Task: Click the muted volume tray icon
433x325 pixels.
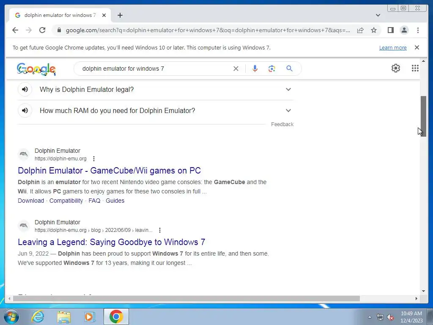Action: coord(390,317)
